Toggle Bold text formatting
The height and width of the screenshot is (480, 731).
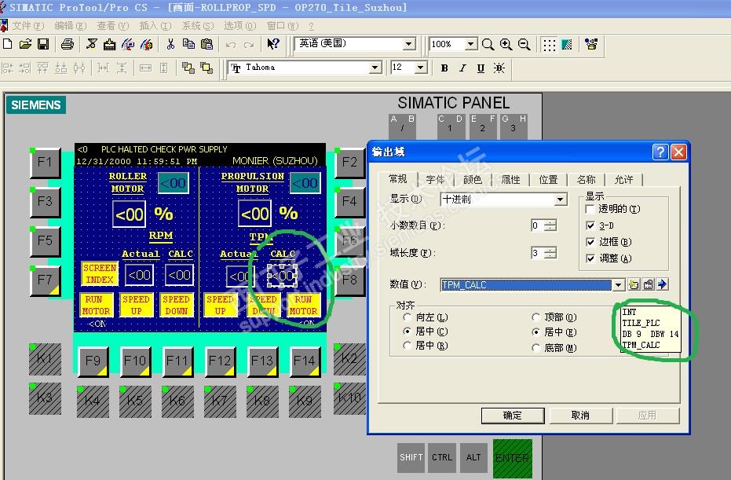coord(444,68)
